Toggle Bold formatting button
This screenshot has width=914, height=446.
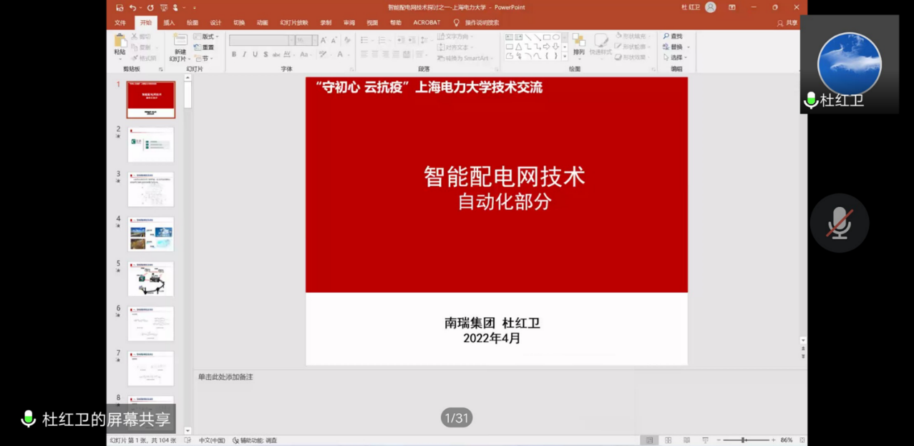pyautogui.click(x=234, y=54)
